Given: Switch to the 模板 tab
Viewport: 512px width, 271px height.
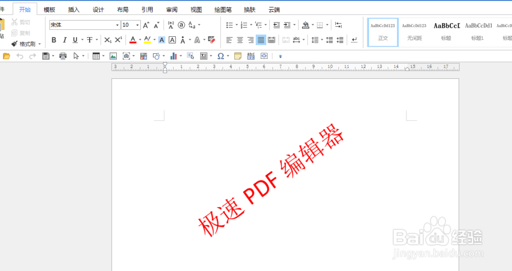Looking at the screenshot, I should (x=49, y=10).
